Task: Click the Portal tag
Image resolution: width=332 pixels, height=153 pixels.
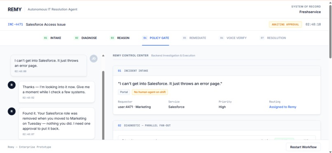Action: point(124,92)
